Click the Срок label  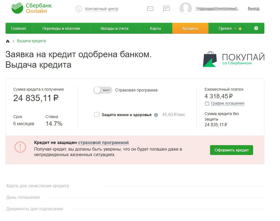click(18, 117)
